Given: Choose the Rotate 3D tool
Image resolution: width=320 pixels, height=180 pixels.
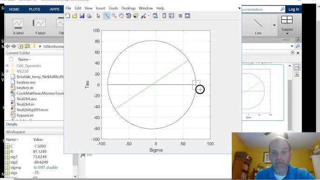Looking at the screenshot, I should coord(128,16).
